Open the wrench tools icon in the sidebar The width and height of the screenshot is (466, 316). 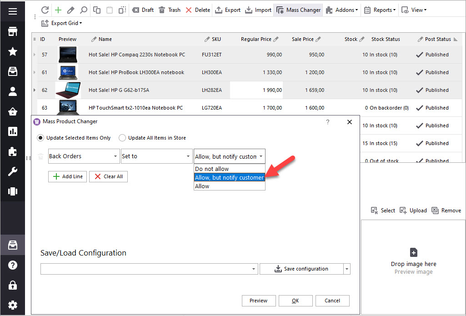coord(13,171)
